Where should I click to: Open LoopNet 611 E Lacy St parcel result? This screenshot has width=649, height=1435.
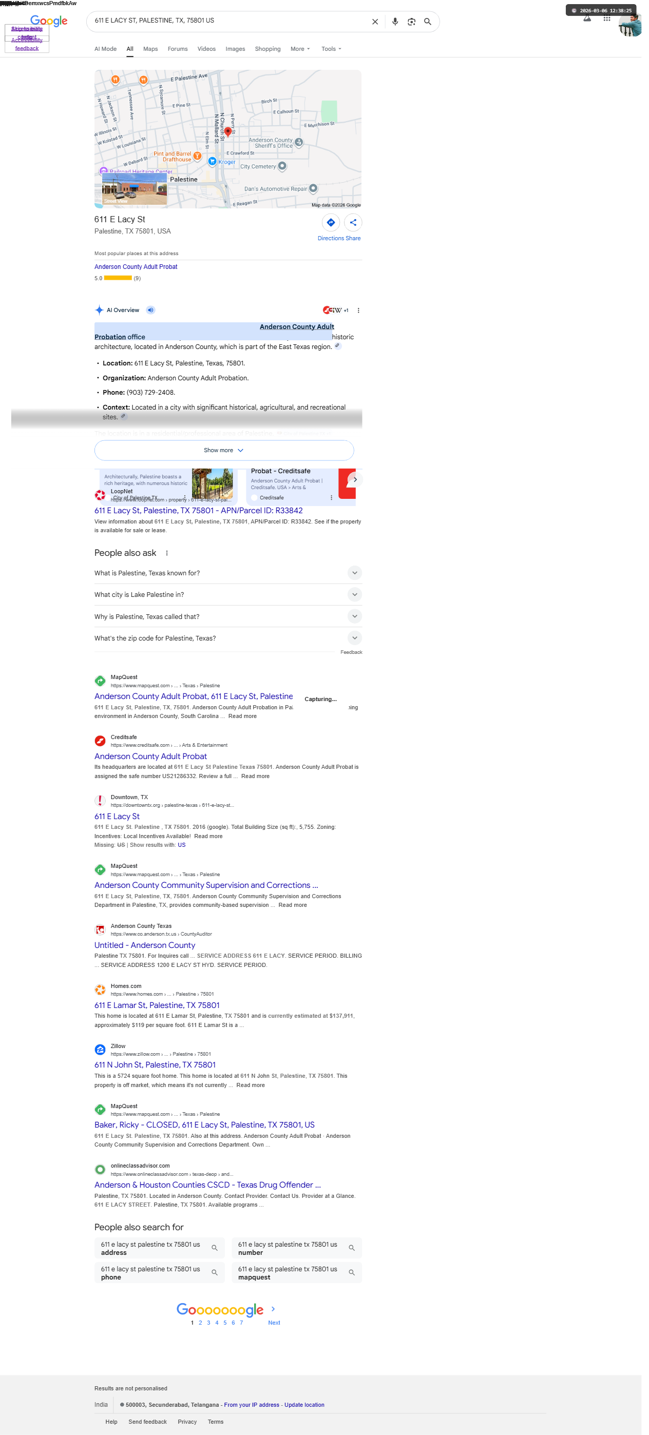(x=198, y=511)
